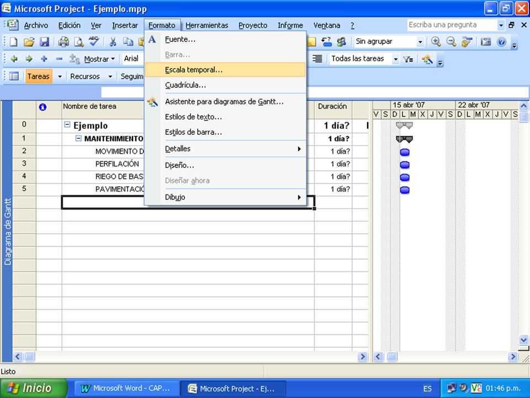The image size is (530, 398).
Task: Open the Sin agrupar grouping combo box
Action: tap(389, 41)
